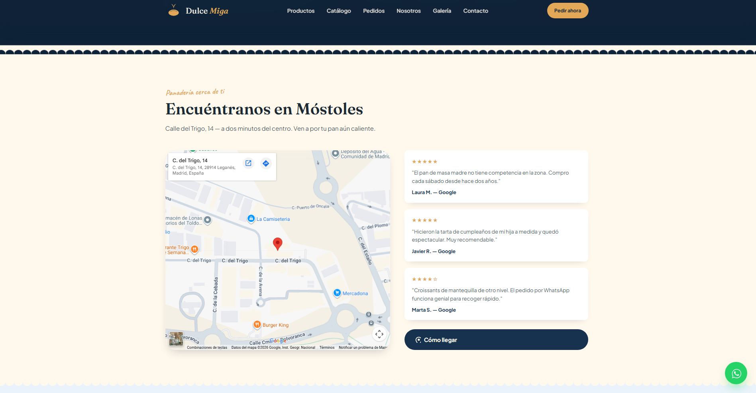Open the Productos menu item

(x=300, y=11)
